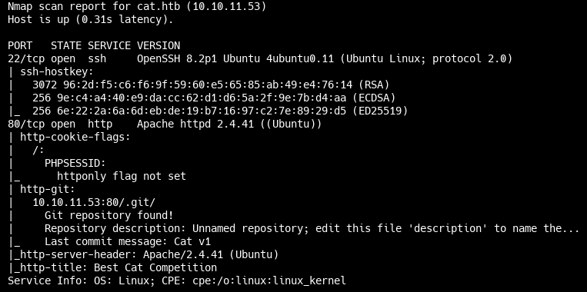Click the 10.10.11.53:80/.git/ URL

tap(94, 203)
